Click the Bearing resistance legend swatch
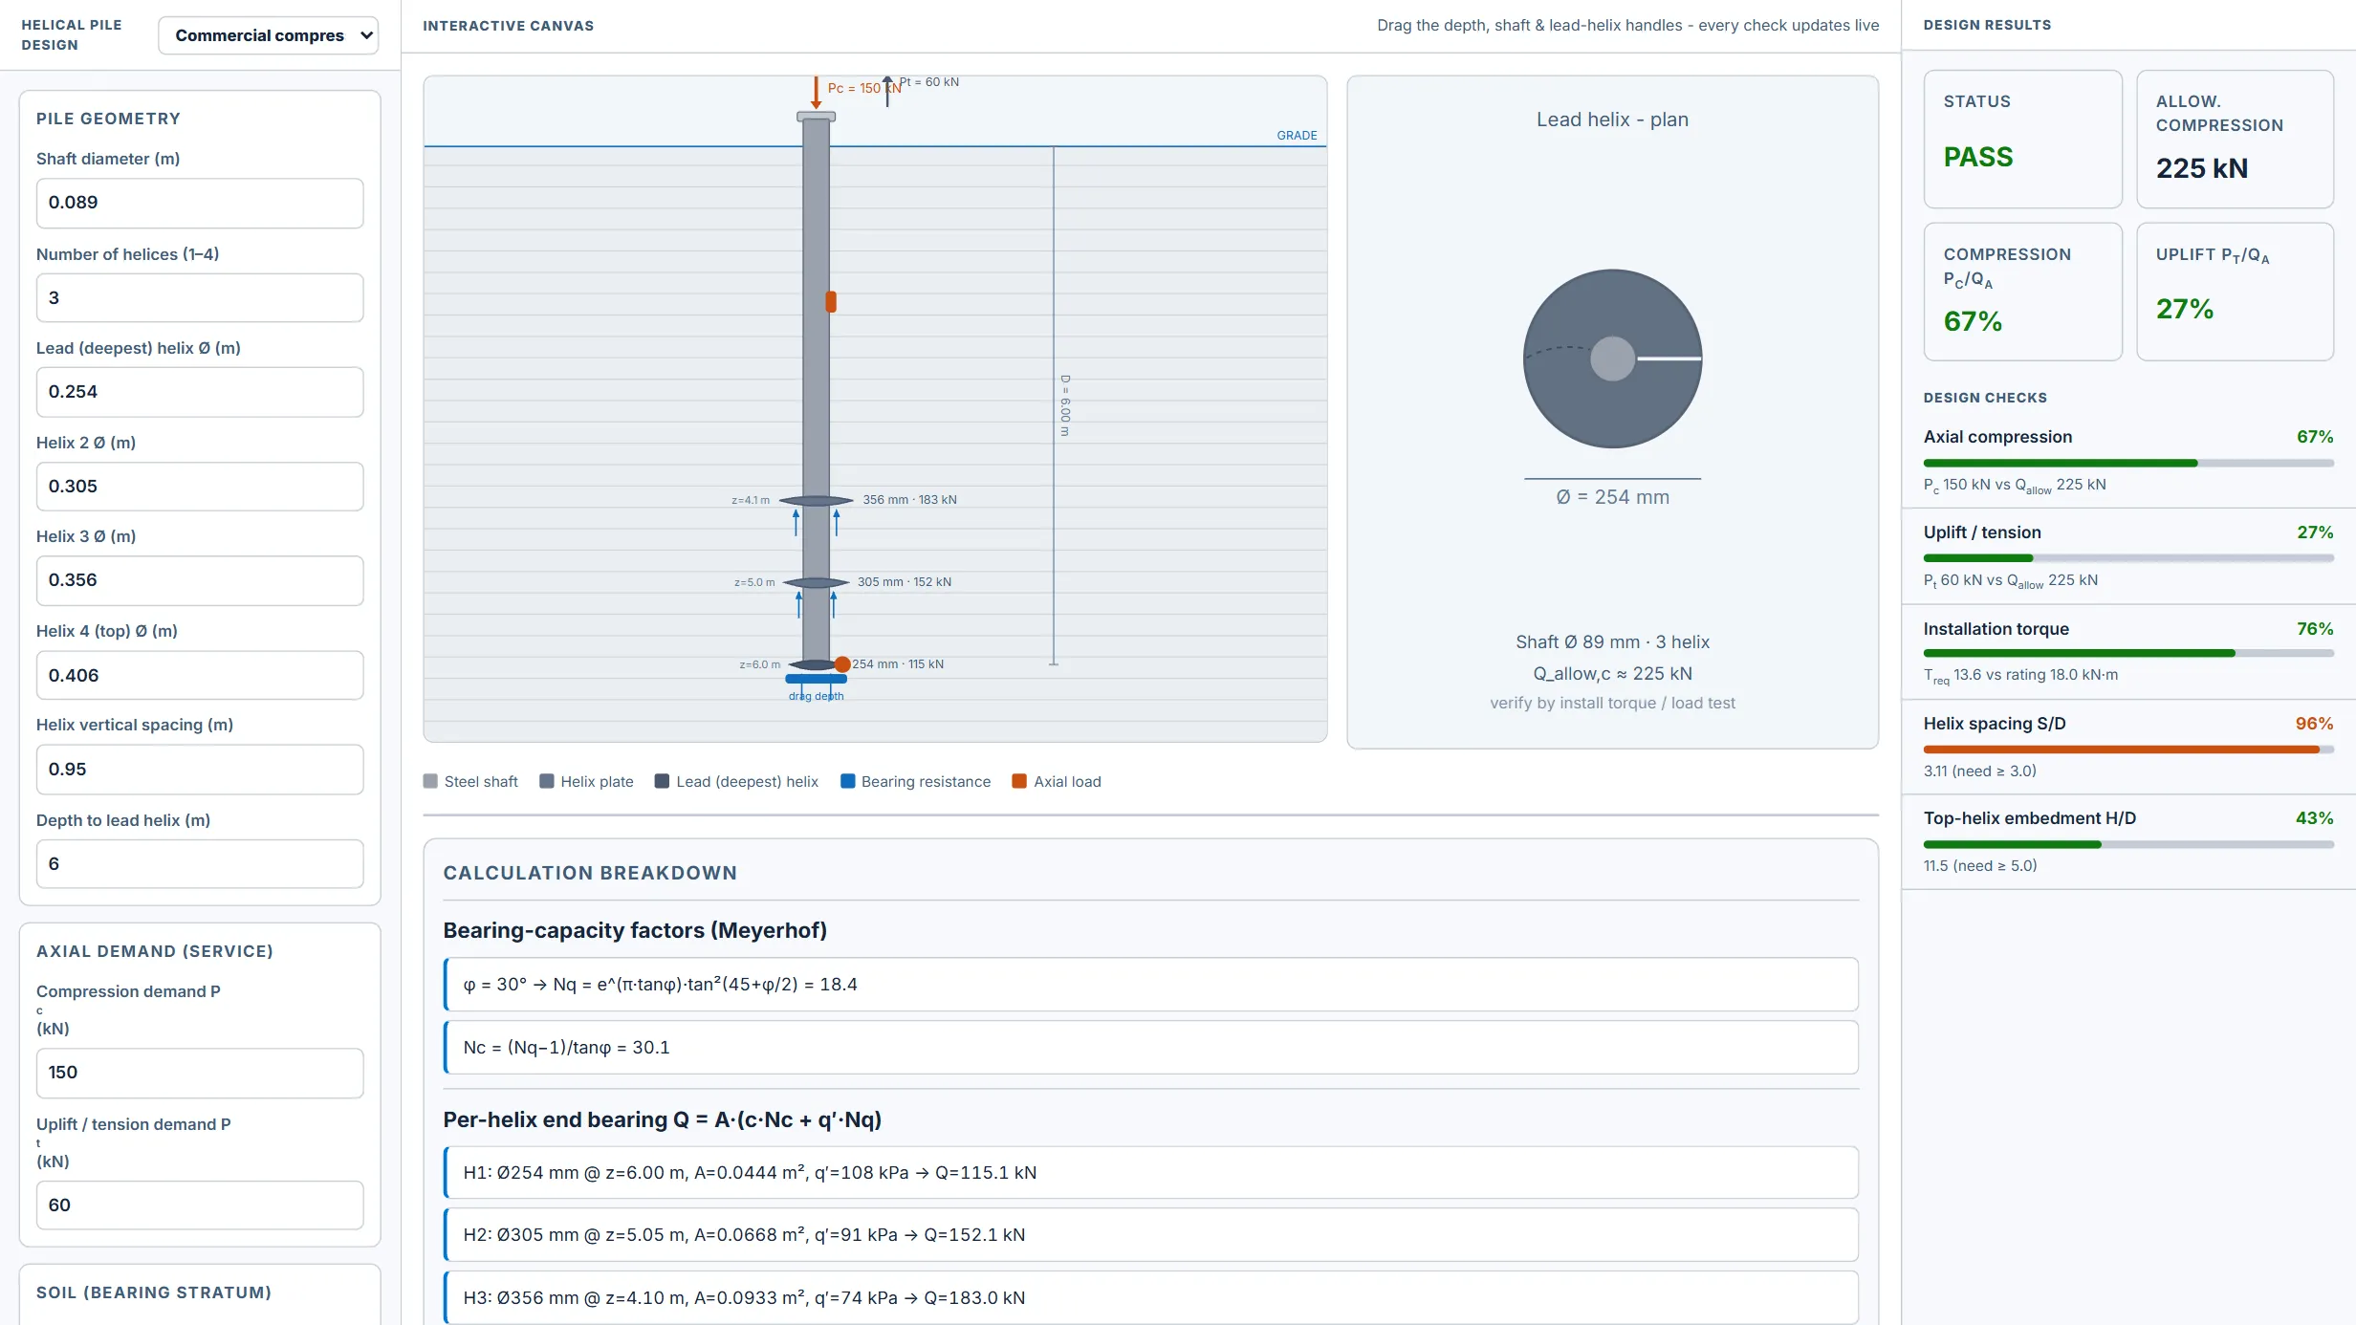 pos(847,781)
